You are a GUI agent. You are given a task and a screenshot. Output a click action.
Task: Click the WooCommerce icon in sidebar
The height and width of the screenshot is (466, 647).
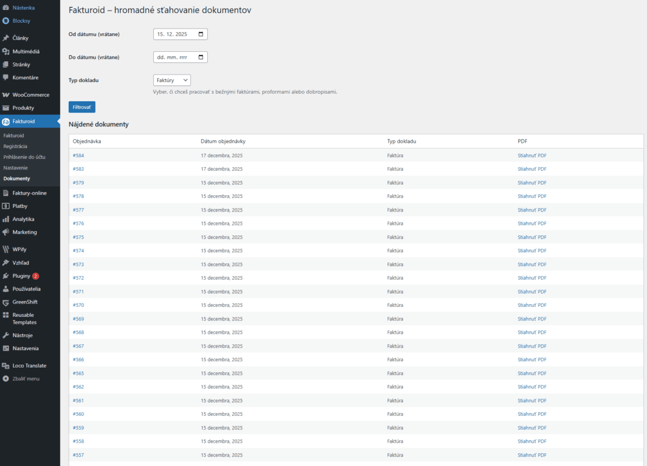pyautogui.click(x=6, y=94)
